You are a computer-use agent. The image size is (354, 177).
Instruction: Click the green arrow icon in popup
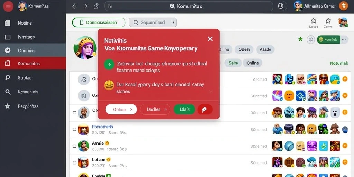pyautogui.click(x=109, y=64)
